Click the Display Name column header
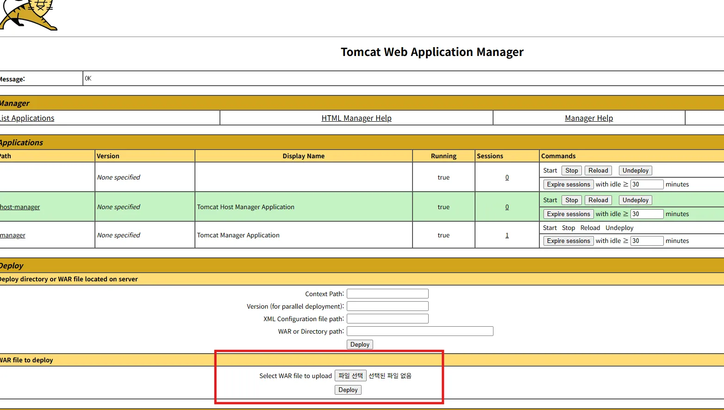 coord(304,156)
